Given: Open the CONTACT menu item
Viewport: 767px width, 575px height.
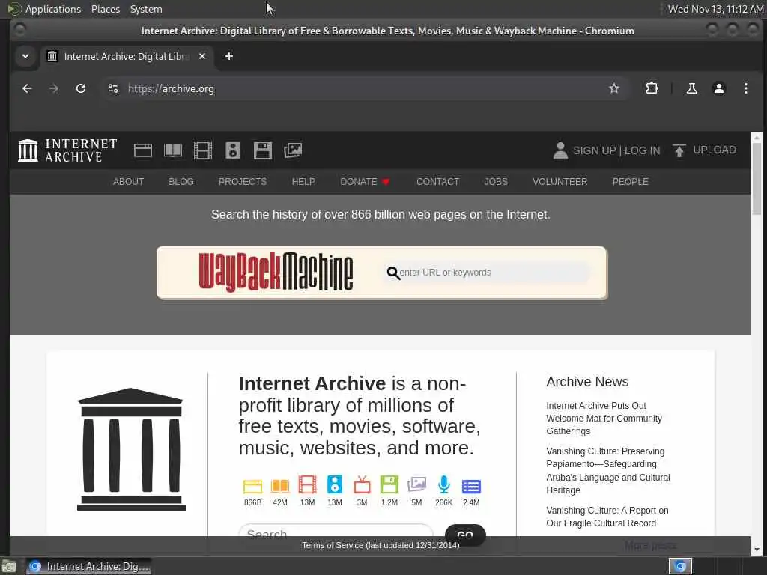Looking at the screenshot, I should click(437, 182).
